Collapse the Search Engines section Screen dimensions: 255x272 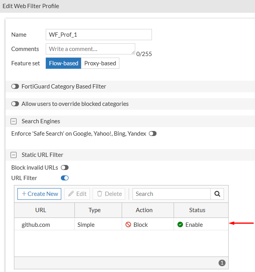coord(14,121)
